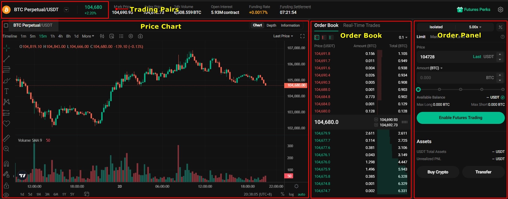Image resolution: width=508 pixels, height=199 pixels.
Task: Select the trend line drawing tool
Action: point(6,59)
